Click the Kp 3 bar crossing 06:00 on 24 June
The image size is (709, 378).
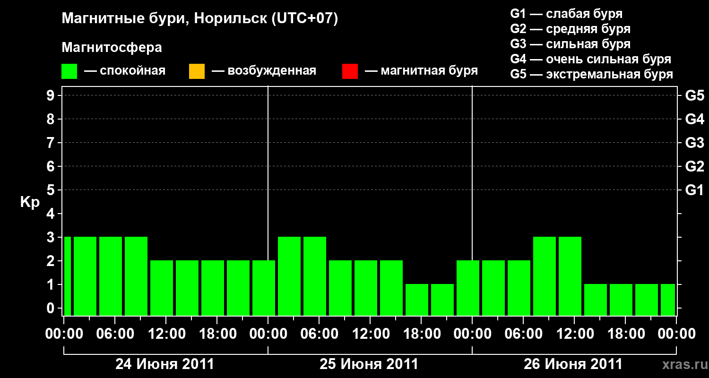(111, 276)
